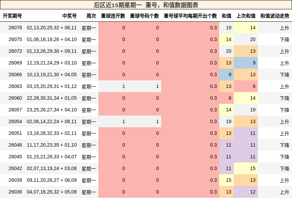Click 上升 trend in row 26051
This screenshot has height=198, width=292.
[x=284, y=133]
